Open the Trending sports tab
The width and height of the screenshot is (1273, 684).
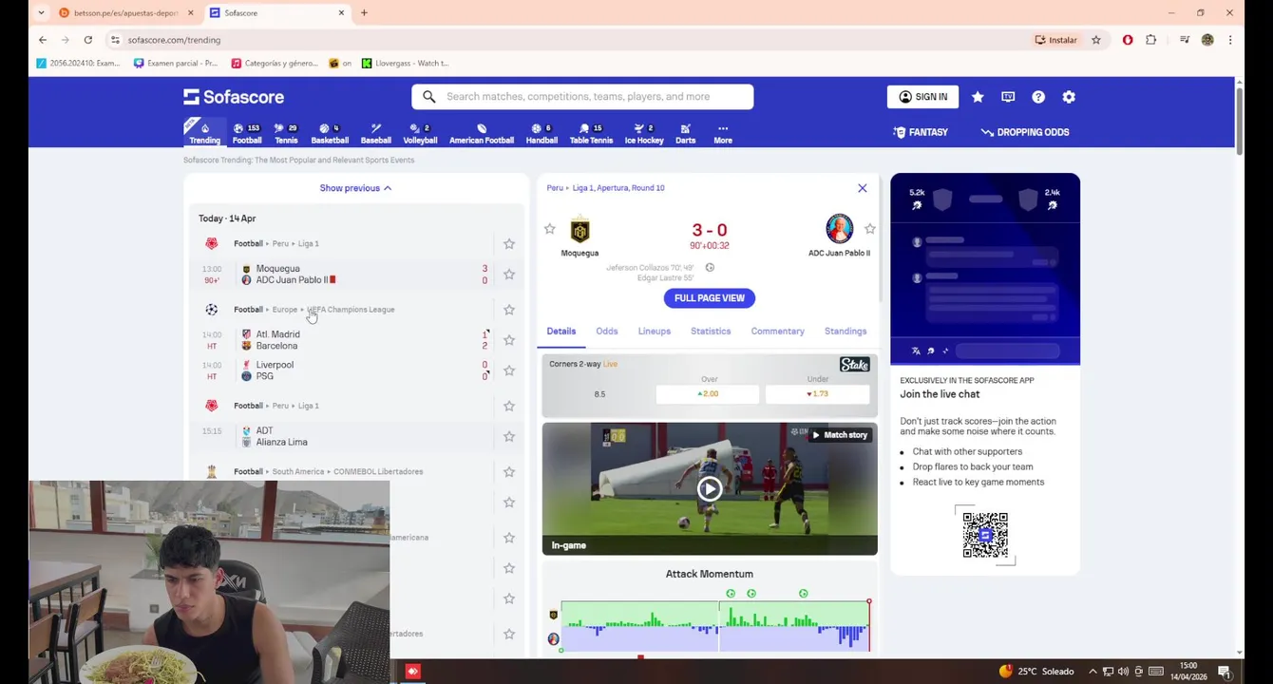point(204,133)
